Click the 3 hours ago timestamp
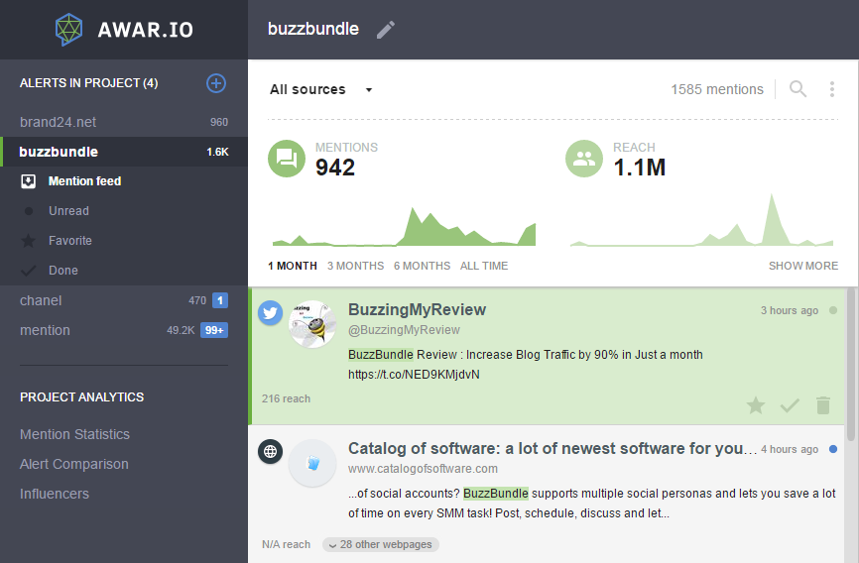This screenshot has height=563, width=859. 789,310
